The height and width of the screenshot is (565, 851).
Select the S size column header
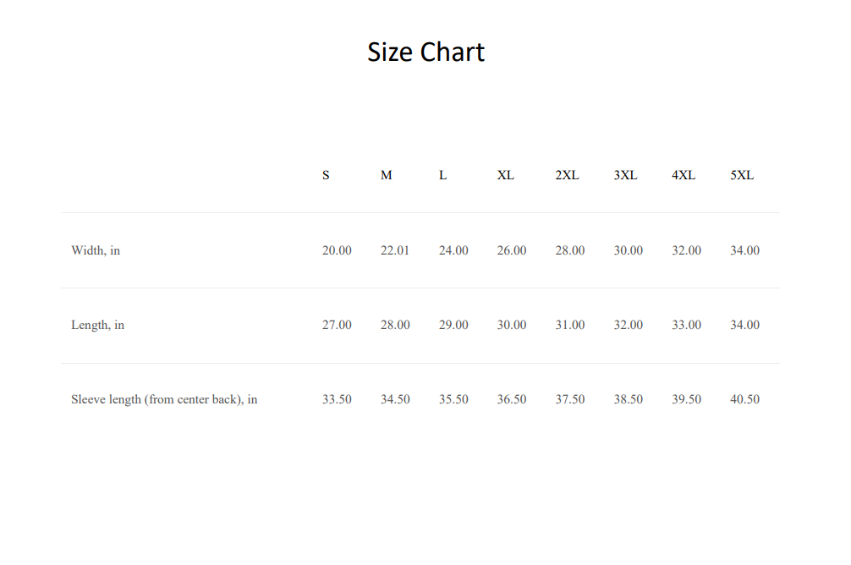click(x=326, y=175)
